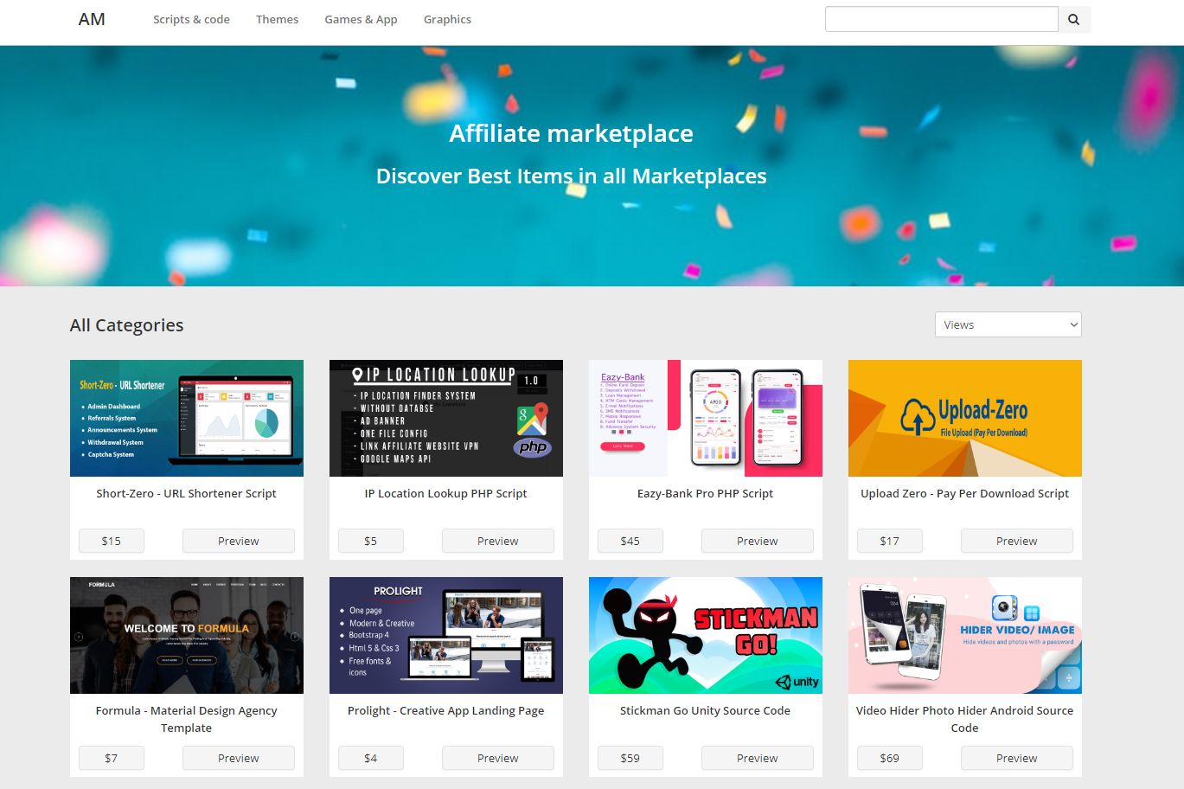This screenshot has height=789, width=1184.
Task: Preview the Short-Zero URL Shortener Script
Action: click(238, 541)
